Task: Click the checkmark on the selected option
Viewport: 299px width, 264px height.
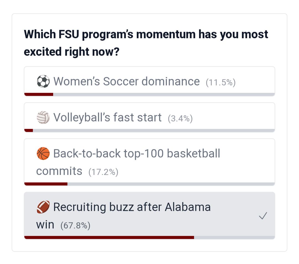Action: (x=263, y=216)
